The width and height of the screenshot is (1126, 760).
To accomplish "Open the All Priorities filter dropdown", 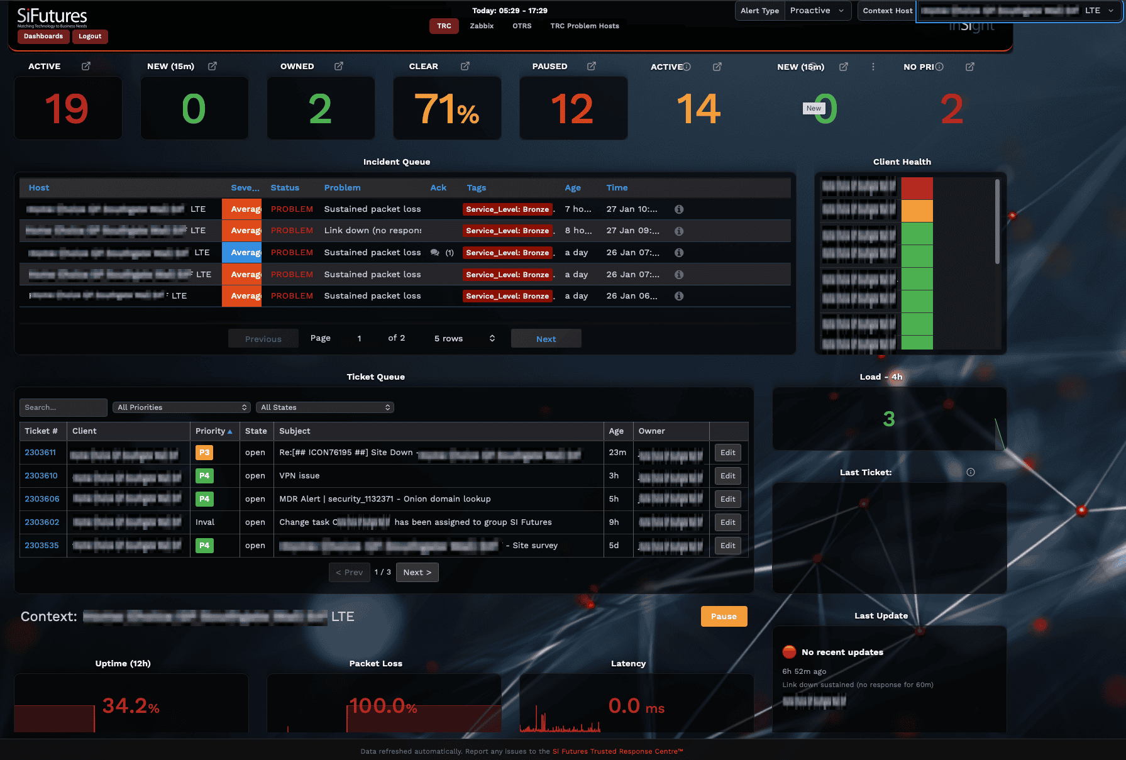I will (182, 407).
